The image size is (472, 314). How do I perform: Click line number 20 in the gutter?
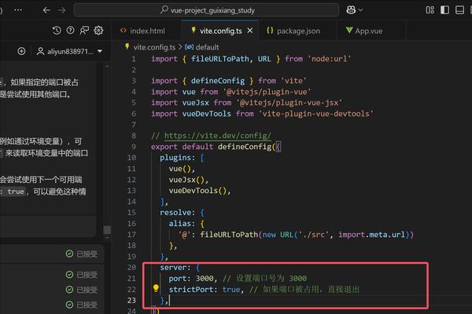coord(131,268)
